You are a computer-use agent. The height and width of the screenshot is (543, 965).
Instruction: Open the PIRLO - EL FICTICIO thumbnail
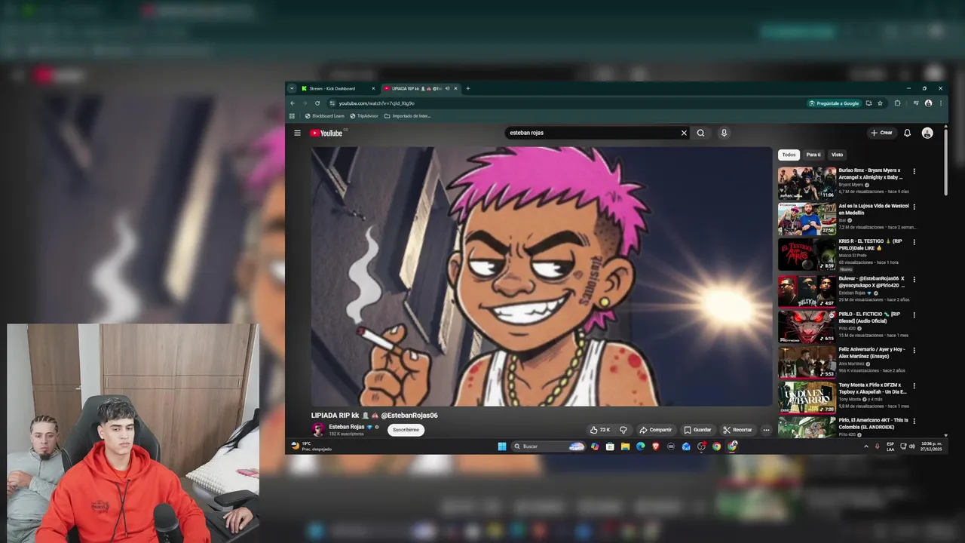pos(807,327)
